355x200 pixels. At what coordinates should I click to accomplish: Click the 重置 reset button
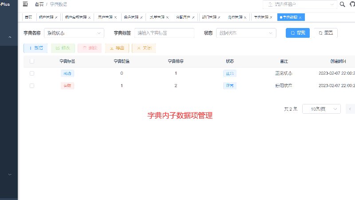[326, 33]
